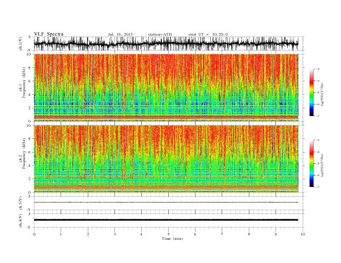Click the ch.1 spectrogram color scale bar
This screenshot has height=263, width=341.
coord(311,92)
